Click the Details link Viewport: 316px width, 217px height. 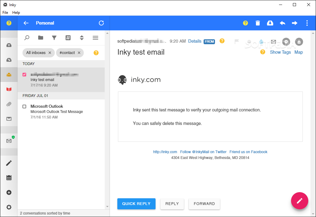(x=195, y=41)
